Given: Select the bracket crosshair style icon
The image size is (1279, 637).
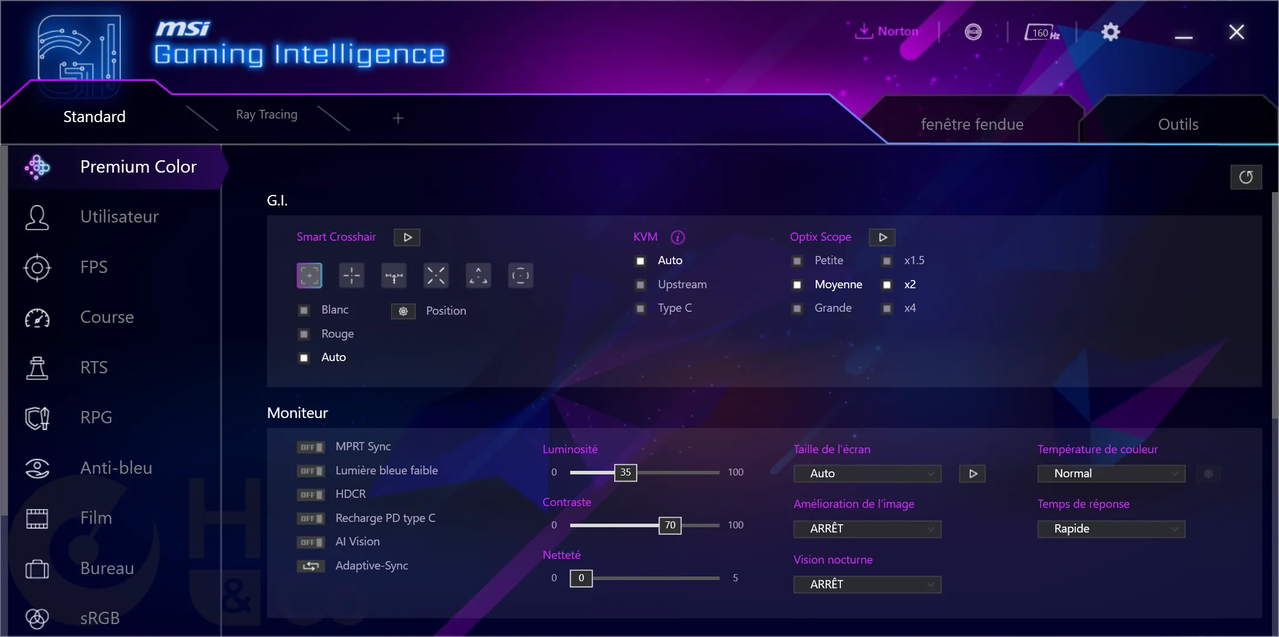Looking at the screenshot, I should 310,276.
